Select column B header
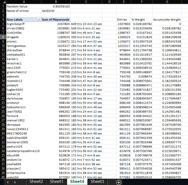The width and height of the screenshot is (188, 185). click(x=56, y=2)
